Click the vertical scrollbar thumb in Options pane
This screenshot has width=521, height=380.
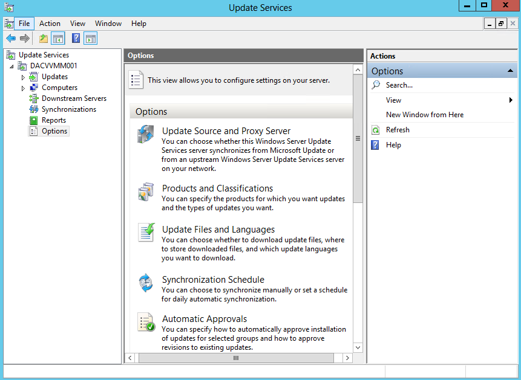pos(358,138)
